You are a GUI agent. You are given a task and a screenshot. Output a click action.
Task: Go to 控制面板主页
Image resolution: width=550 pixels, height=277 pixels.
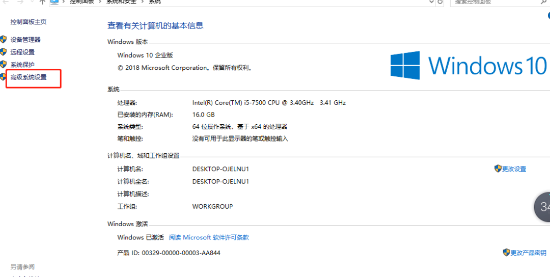tap(29, 22)
